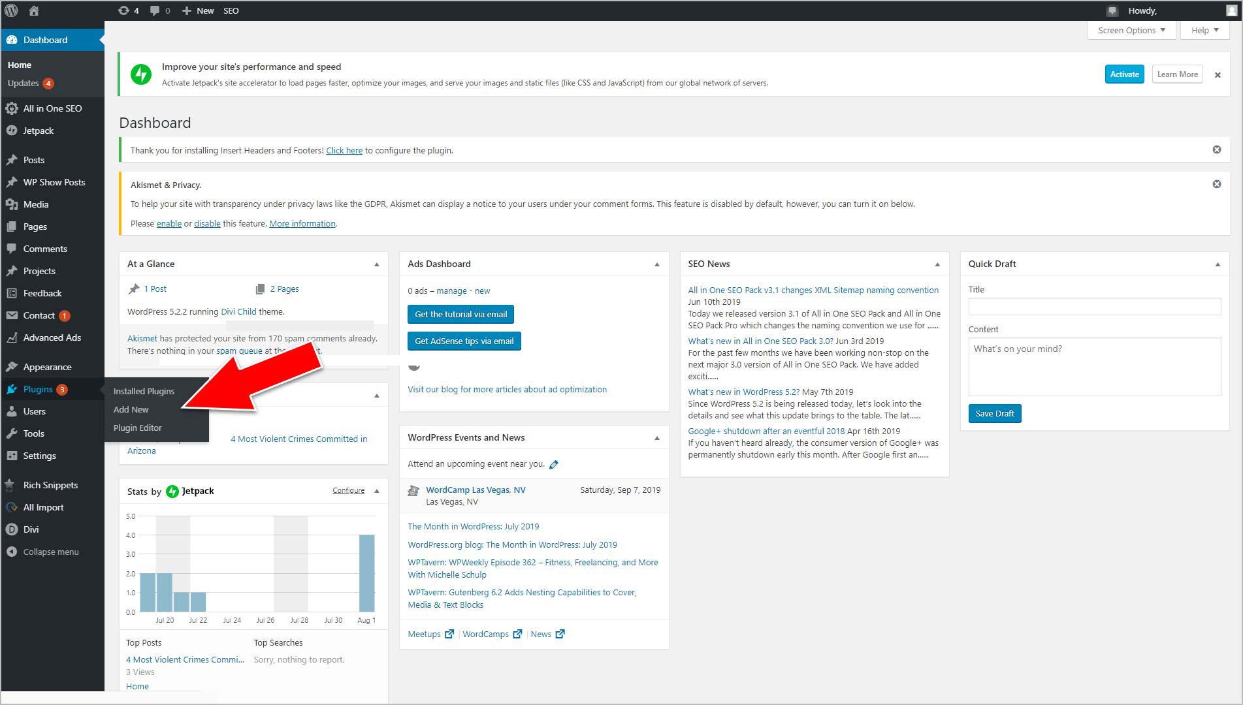
Task: Click the plus New icon in admin bar
Action: point(186,10)
